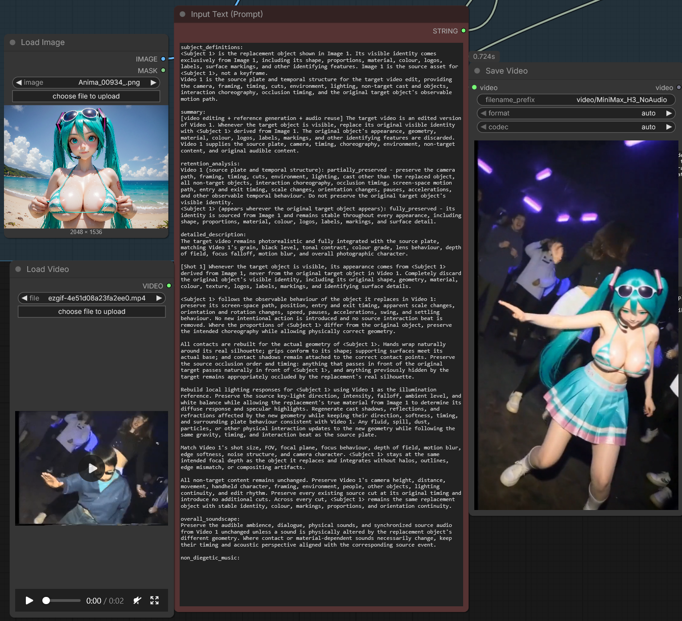Switch to the next format option in Save Video
The height and width of the screenshot is (621, 682).
click(x=669, y=113)
